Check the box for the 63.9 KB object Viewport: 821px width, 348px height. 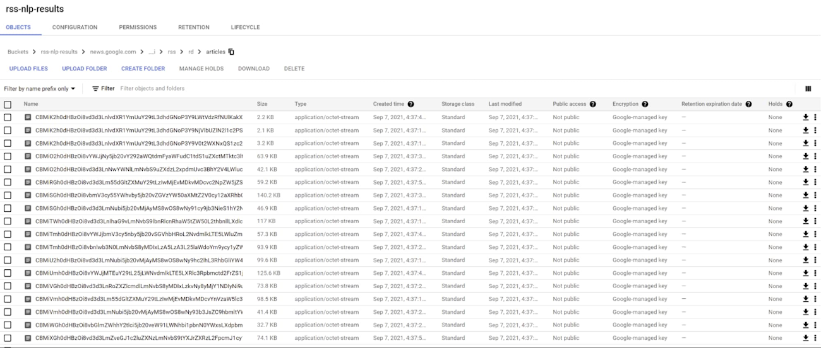8,156
